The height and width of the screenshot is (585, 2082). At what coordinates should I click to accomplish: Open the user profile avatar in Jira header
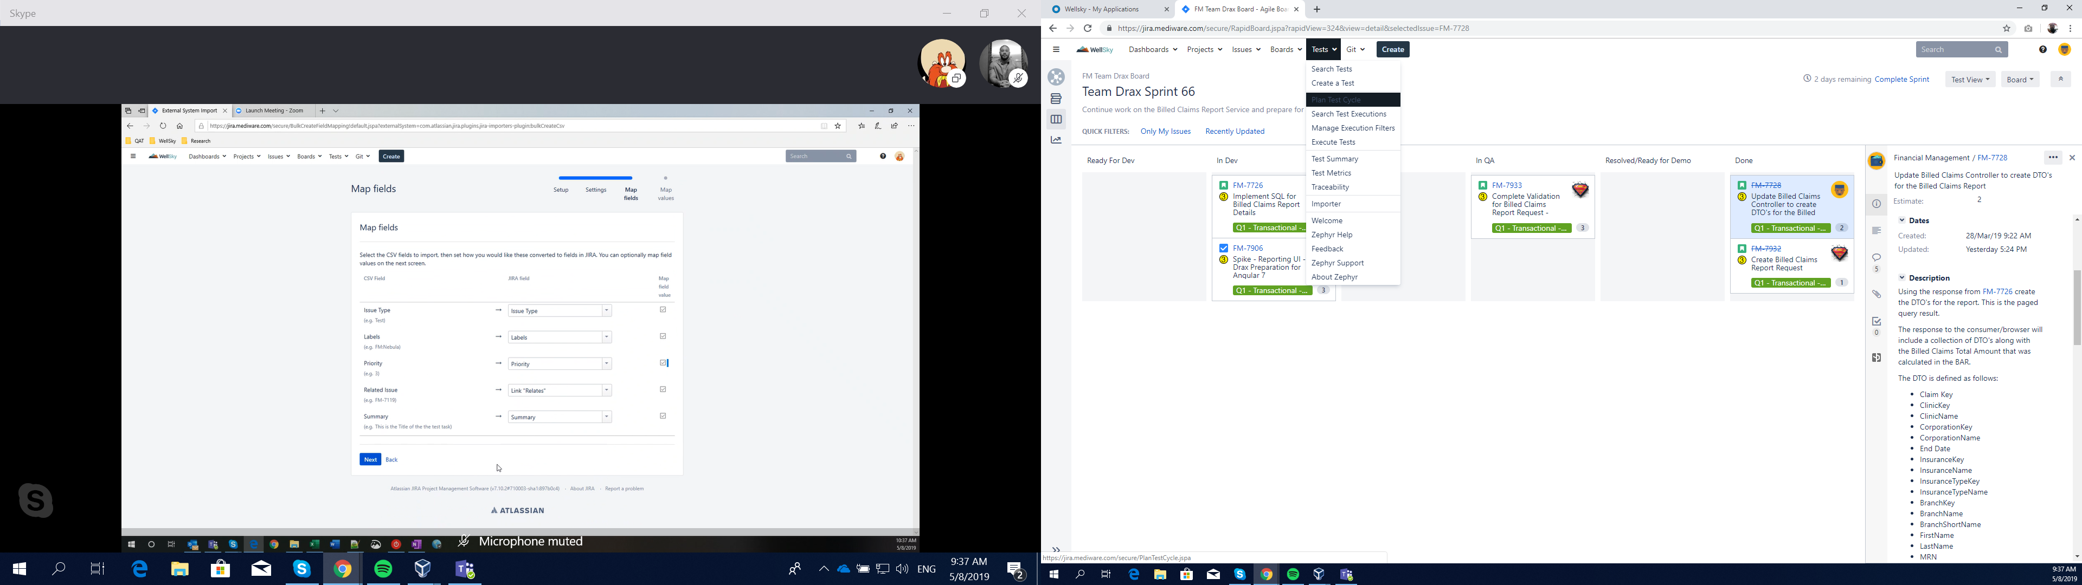point(2064,49)
